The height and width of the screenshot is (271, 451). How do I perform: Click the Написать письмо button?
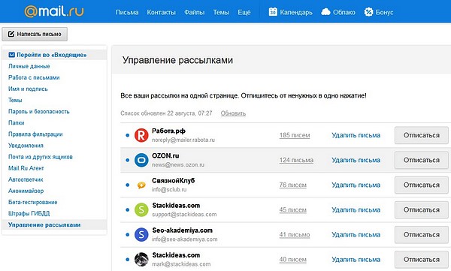[35, 35]
